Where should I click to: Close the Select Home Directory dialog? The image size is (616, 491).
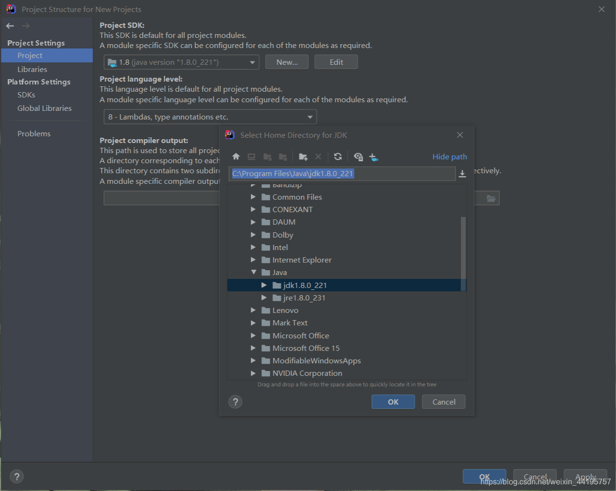point(460,135)
